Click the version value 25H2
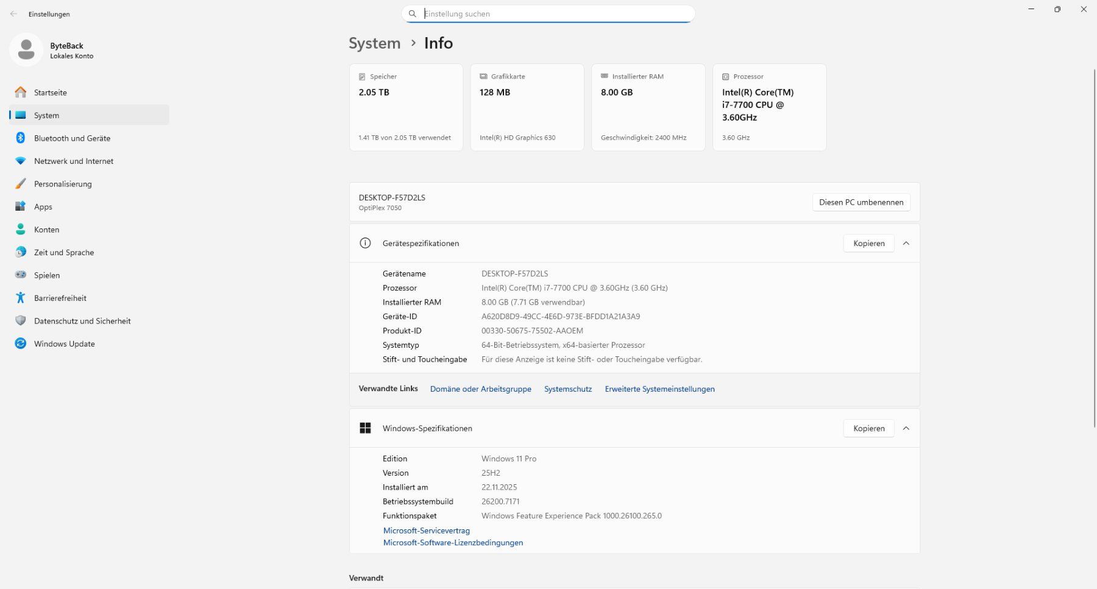This screenshot has height=589, width=1097. click(x=491, y=473)
